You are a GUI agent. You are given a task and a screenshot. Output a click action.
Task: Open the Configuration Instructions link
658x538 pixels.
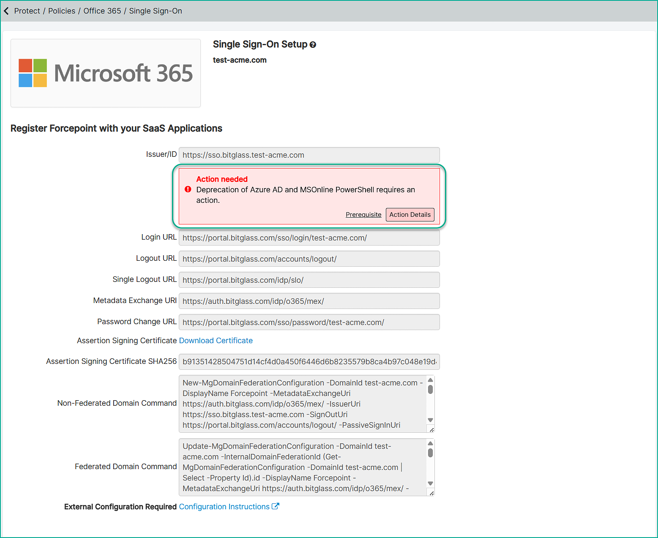(x=224, y=507)
